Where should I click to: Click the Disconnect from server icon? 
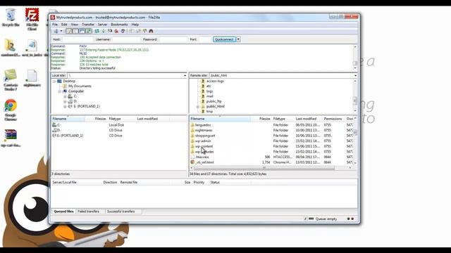(x=116, y=31)
